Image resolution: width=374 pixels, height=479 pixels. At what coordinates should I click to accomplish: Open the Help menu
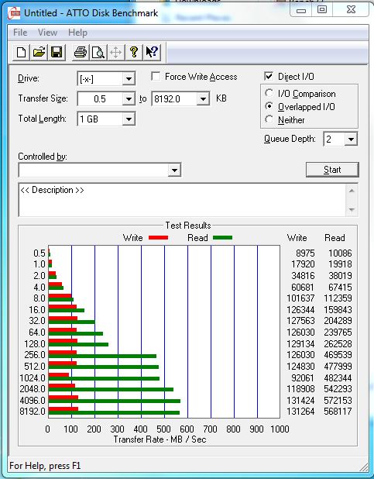pos(77,33)
